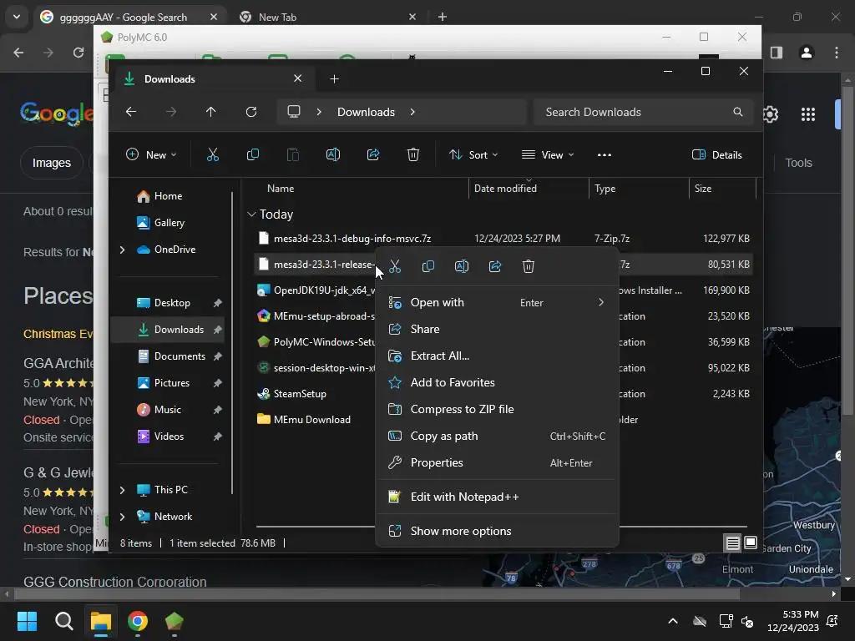Open Chrome profile avatar icon

(x=806, y=53)
